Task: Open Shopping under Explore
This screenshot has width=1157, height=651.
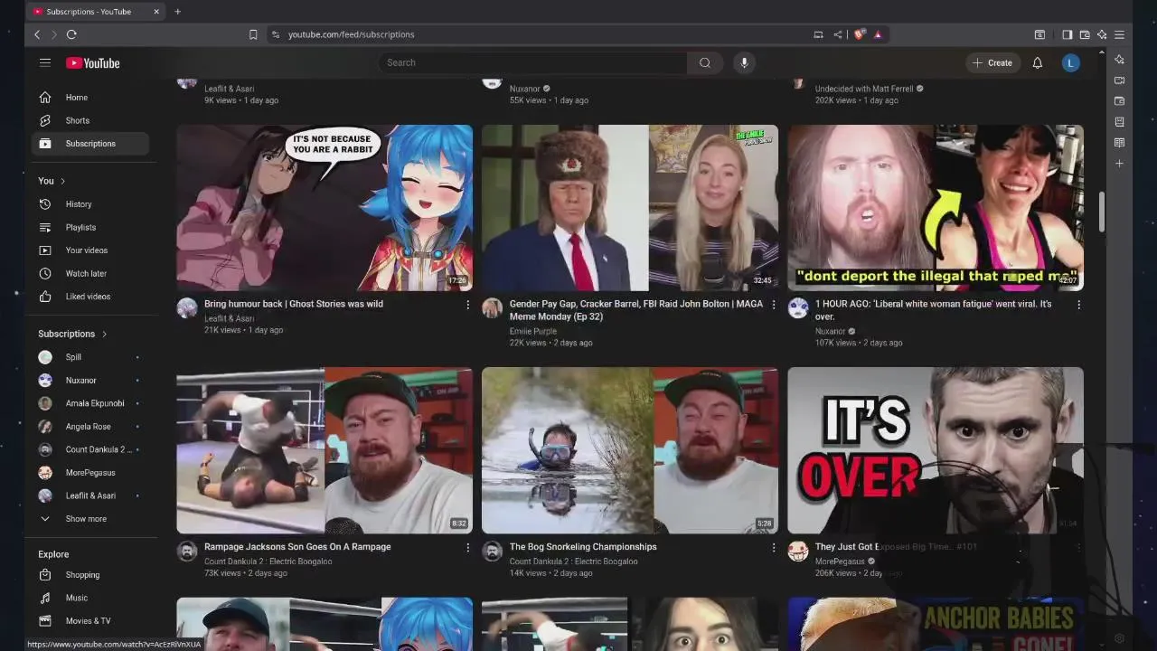Action: pos(90,575)
